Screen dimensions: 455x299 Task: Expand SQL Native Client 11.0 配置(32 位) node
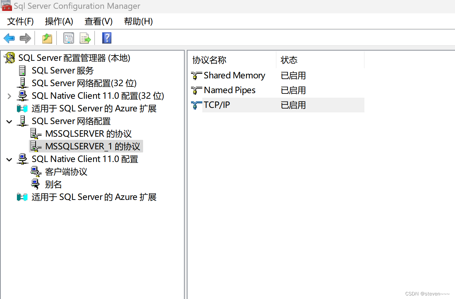point(10,96)
